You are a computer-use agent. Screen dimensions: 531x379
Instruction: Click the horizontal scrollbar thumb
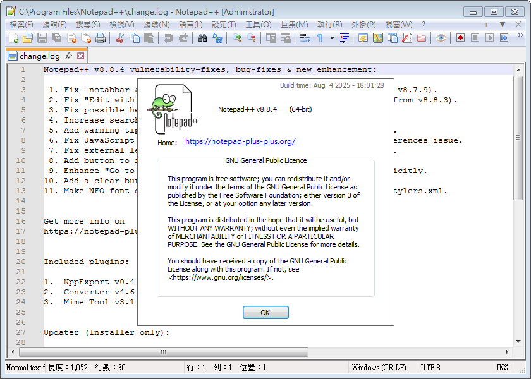pos(164,352)
